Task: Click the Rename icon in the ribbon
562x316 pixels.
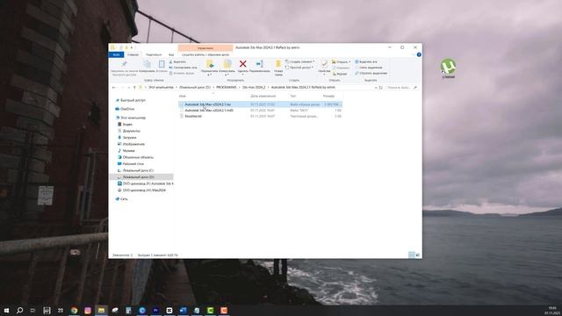Action: (x=260, y=64)
